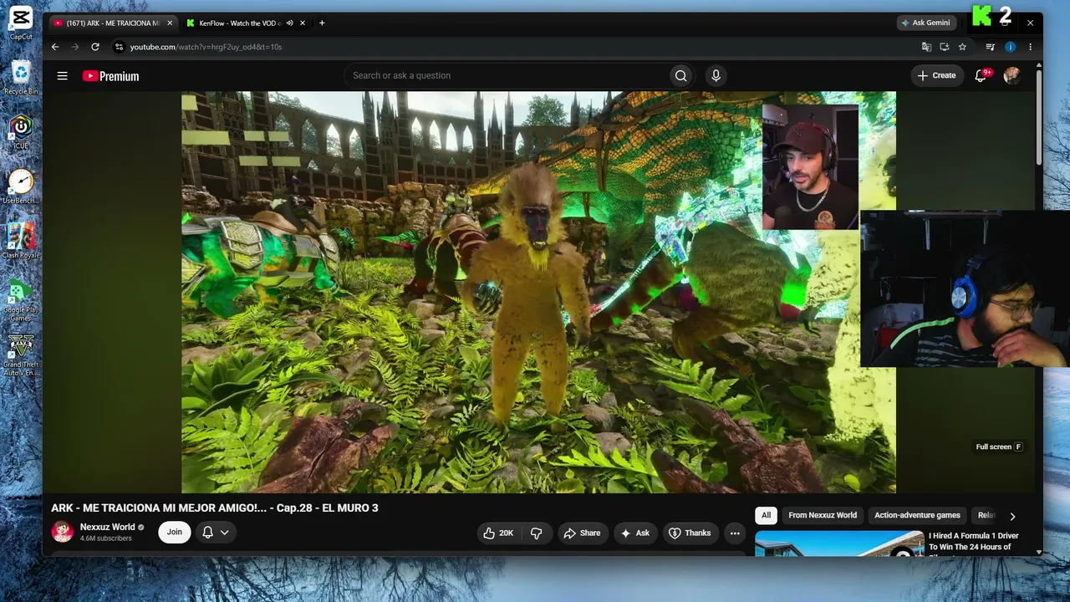Select From Nexxuz World chip
The width and height of the screenshot is (1070, 602).
pyautogui.click(x=823, y=516)
